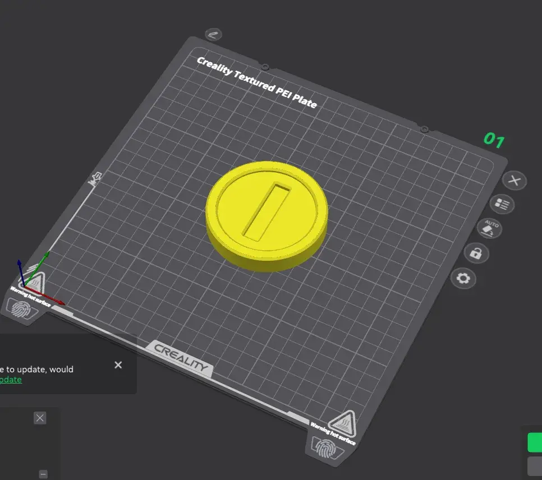542x480 pixels.
Task: Click the CREALITY logo on the plate
Action: pos(181,358)
